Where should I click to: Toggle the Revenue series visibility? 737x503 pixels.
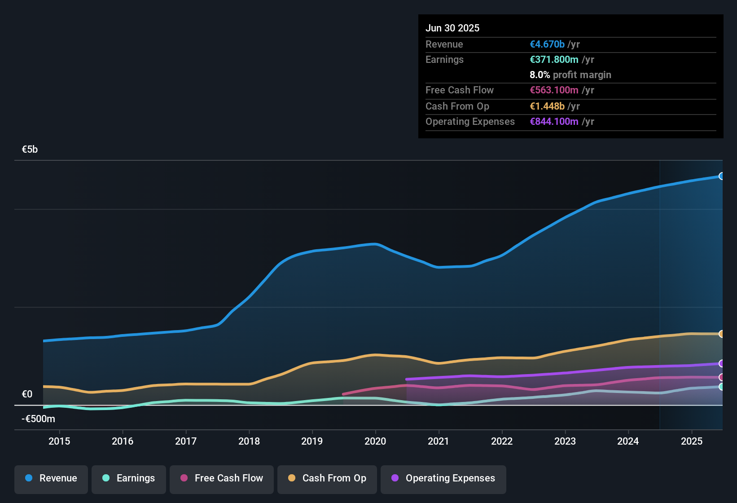click(x=51, y=478)
